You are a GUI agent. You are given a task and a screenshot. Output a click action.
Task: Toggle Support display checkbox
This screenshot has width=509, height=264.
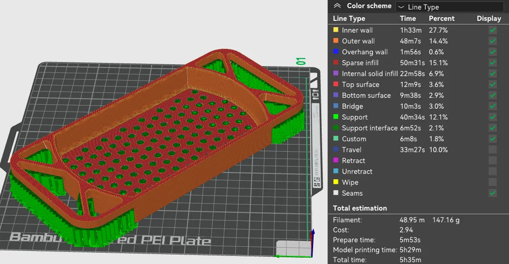492,117
